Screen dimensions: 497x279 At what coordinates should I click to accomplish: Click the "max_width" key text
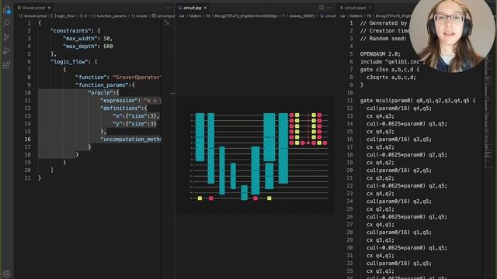(80, 39)
